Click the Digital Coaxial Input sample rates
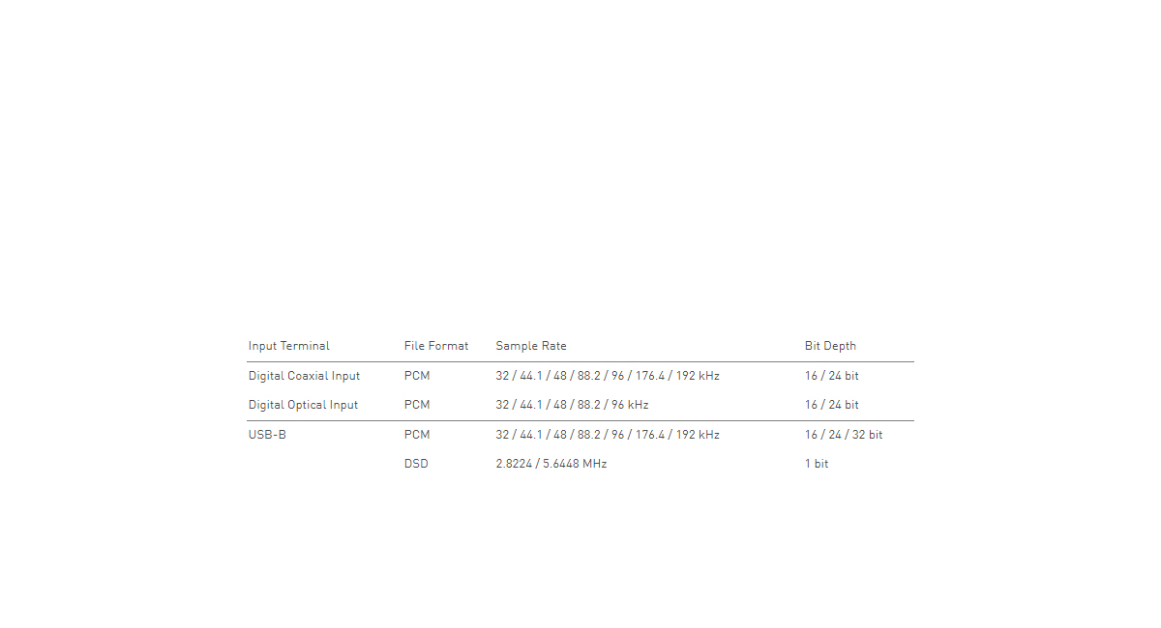 click(x=607, y=376)
